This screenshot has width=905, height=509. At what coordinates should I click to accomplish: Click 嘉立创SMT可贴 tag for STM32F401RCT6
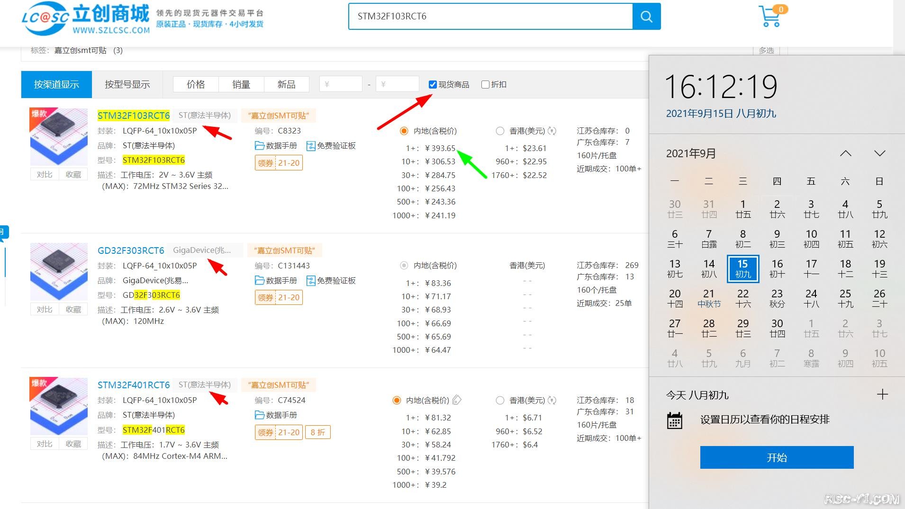(279, 385)
